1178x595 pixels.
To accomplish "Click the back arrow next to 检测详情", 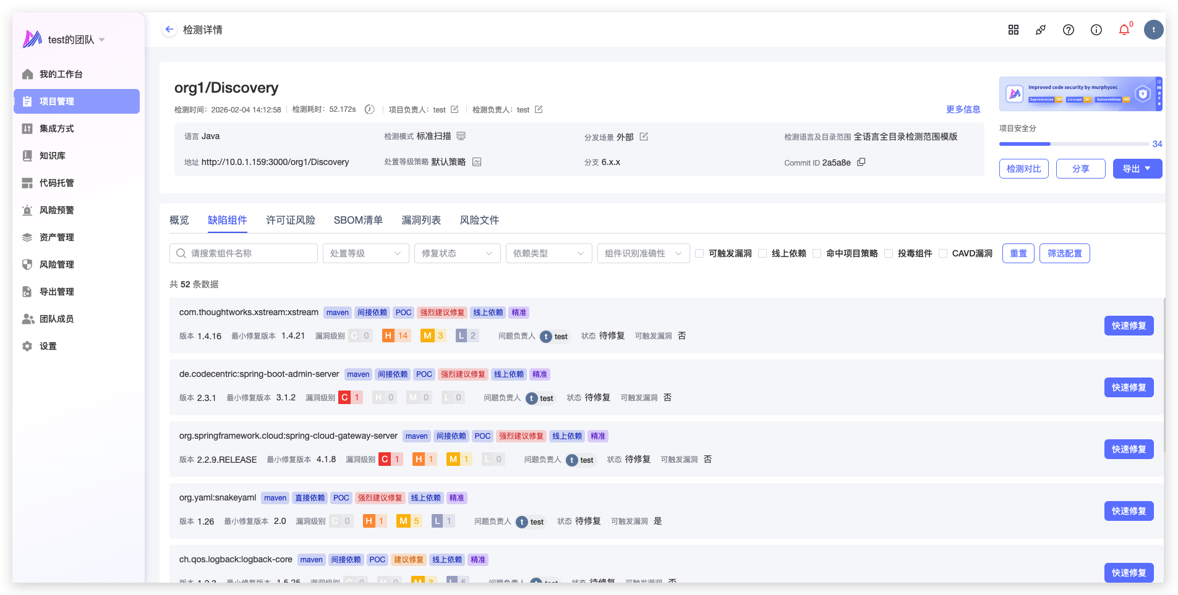I will point(169,30).
